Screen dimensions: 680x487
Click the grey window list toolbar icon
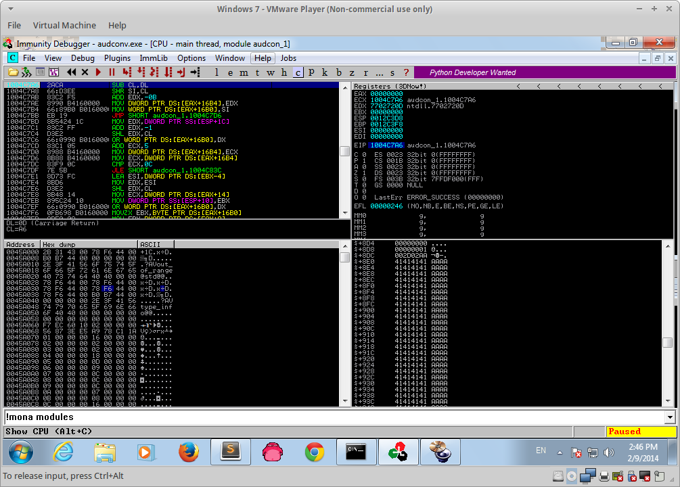[x=40, y=72]
